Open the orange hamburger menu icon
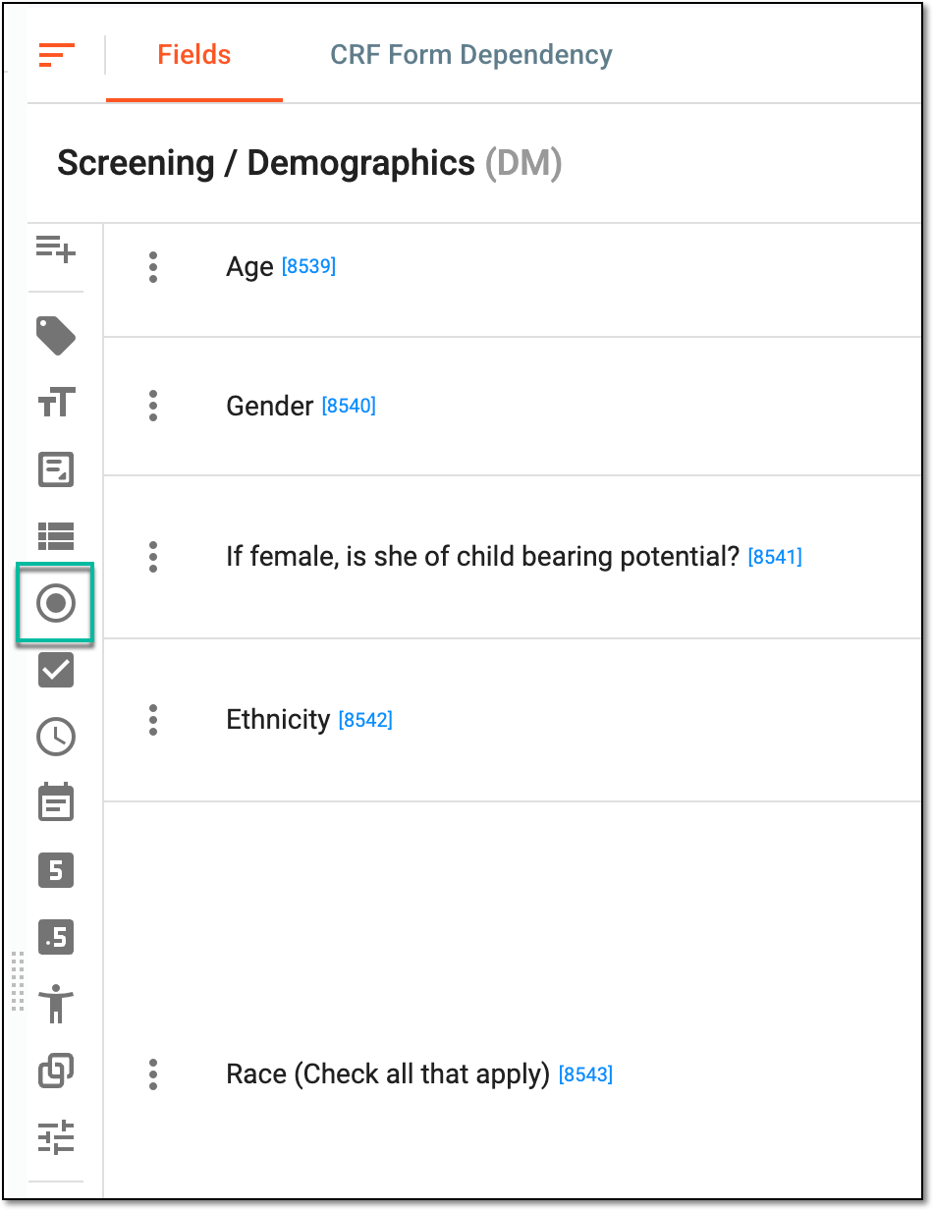Viewport: 933px width, 1210px height. 57,55
